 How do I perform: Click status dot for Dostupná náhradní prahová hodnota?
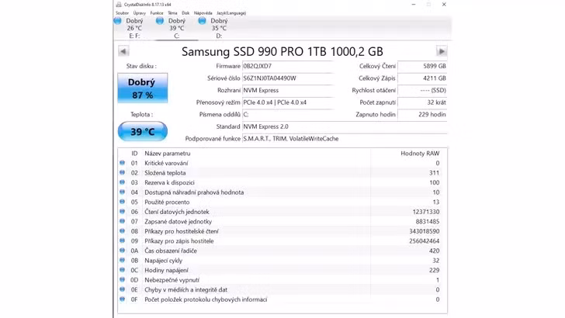coord(123,192)
